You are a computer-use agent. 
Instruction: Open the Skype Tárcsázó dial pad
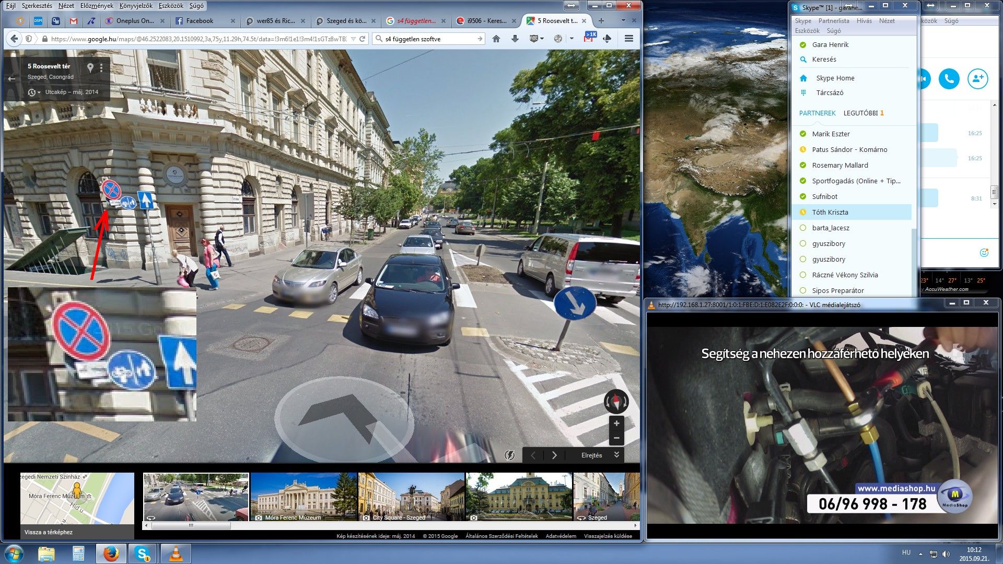click(830, 92)
